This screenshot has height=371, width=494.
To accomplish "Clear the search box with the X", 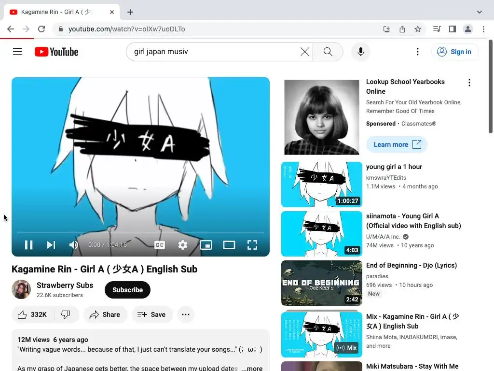I will (x=305, y=51).
